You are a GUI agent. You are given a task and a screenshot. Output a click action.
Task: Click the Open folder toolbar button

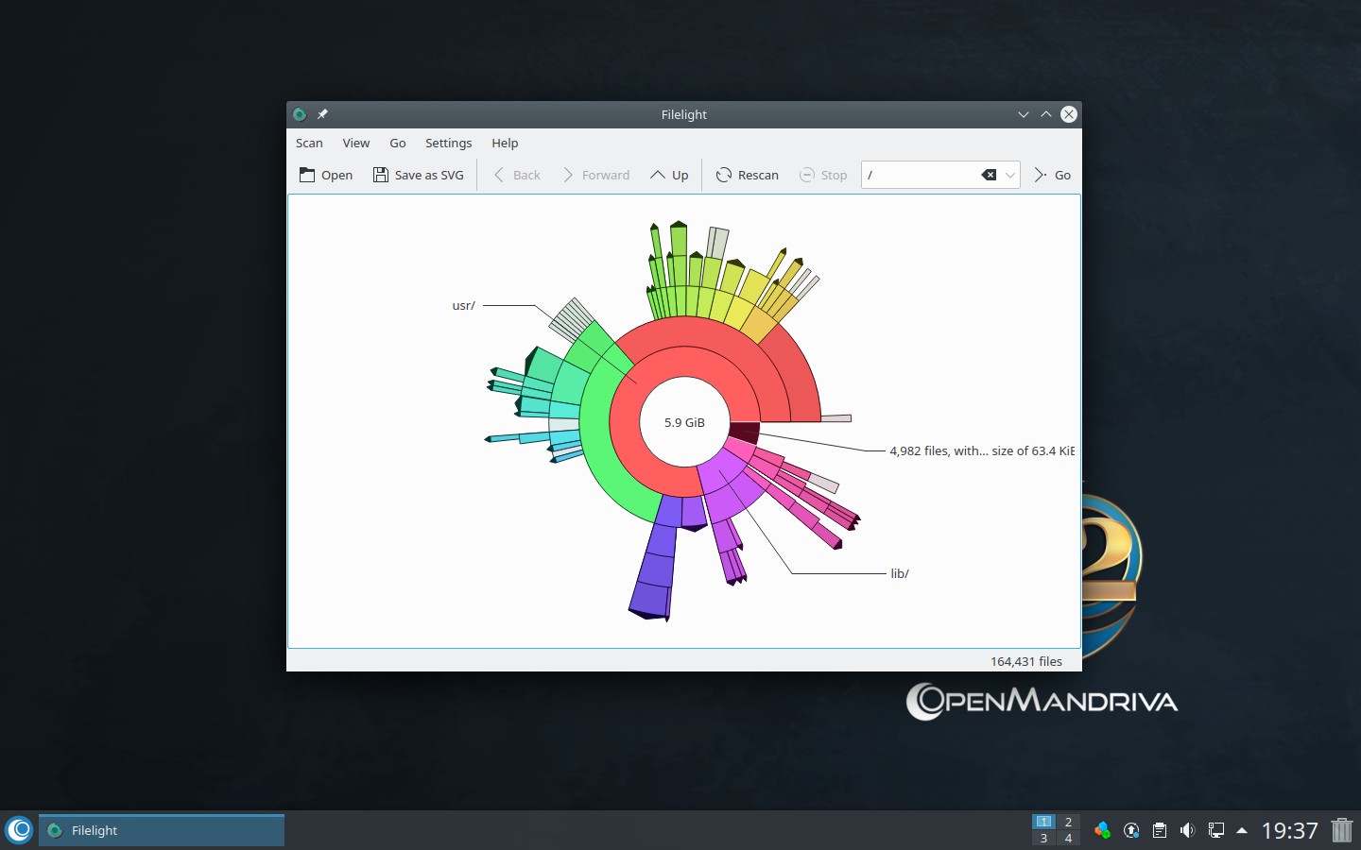click(326, 175)
